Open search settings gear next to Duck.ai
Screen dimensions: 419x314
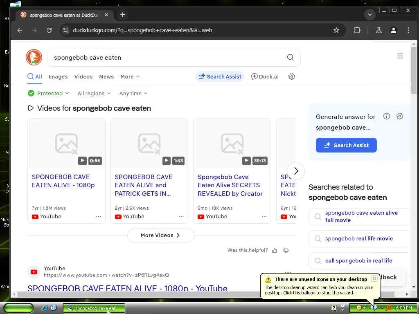click(291, 76)
